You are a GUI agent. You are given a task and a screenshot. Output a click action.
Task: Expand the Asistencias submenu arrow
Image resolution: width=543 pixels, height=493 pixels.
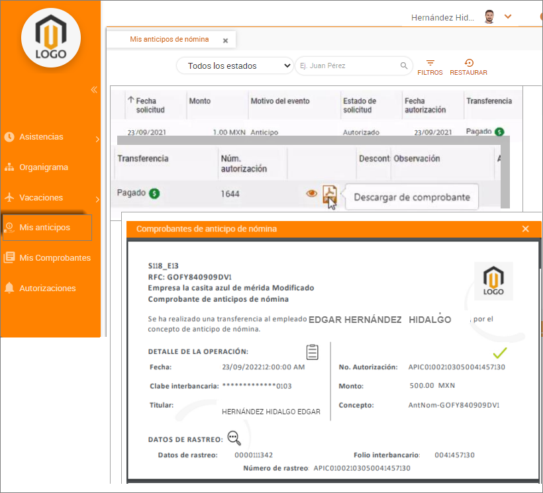[97, 139]
